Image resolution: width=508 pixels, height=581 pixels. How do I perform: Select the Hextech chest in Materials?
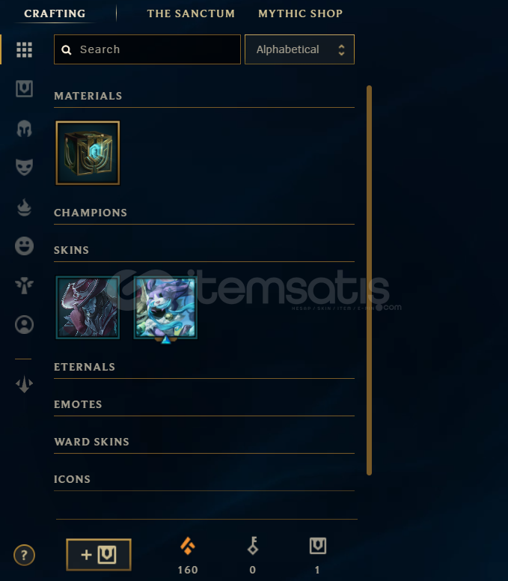[x=88, y=153]
